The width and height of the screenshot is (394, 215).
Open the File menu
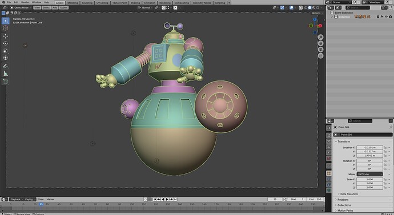coord(9,2)
